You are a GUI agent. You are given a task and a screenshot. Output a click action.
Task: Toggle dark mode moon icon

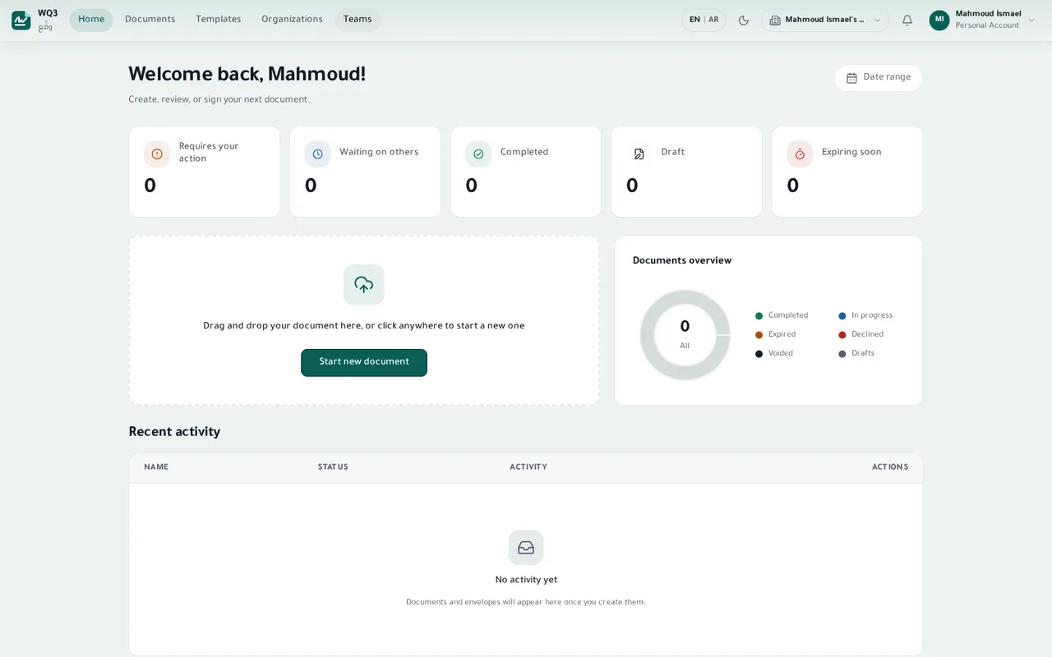744,21
